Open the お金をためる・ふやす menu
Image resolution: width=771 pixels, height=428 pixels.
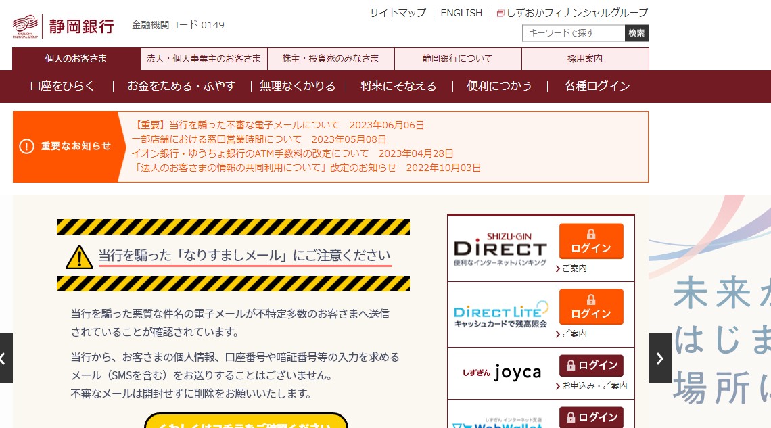coord(181,86)
